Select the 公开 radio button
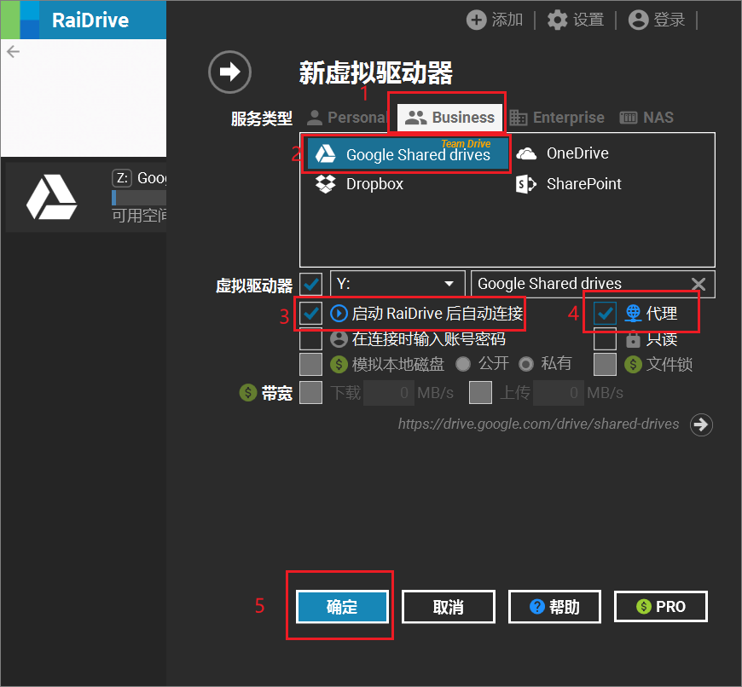This screenshot has height=687, width=742. point(463,364)
